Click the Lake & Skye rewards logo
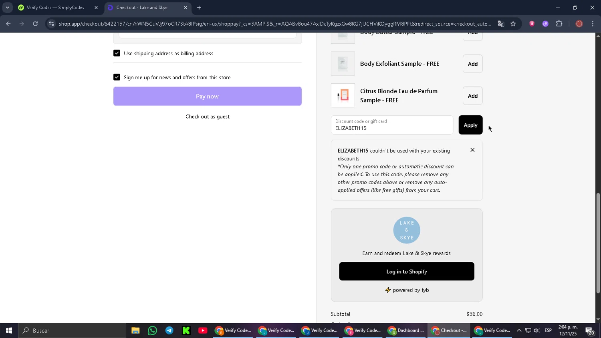This screenshot has width=601, height=338. point(407,230)
